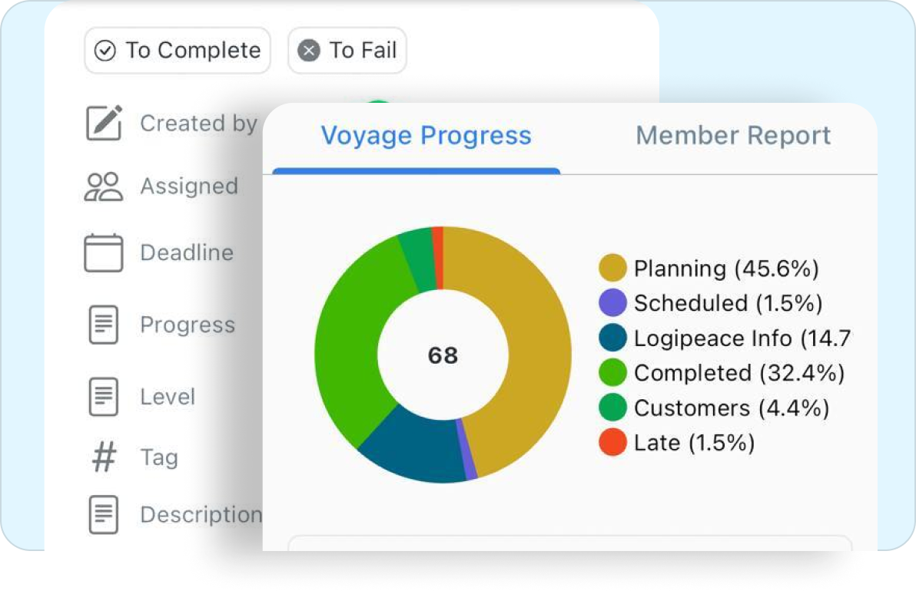Toggle the Scheduled purple legend dot
Screen dimensions: 916x594
pyautogui.click(x=612, y=303)
